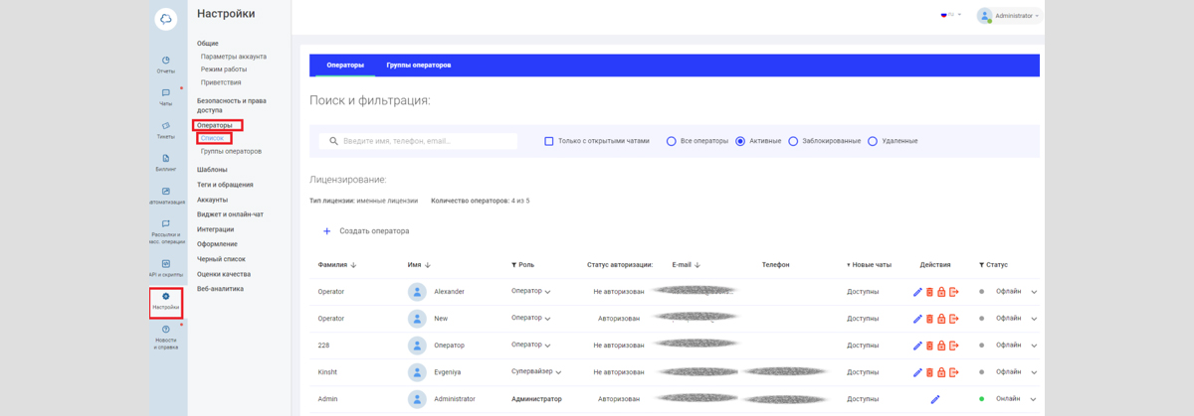The image size is (1194, 416).
Task: Open Список under Операторы
Action: [213, 138]
